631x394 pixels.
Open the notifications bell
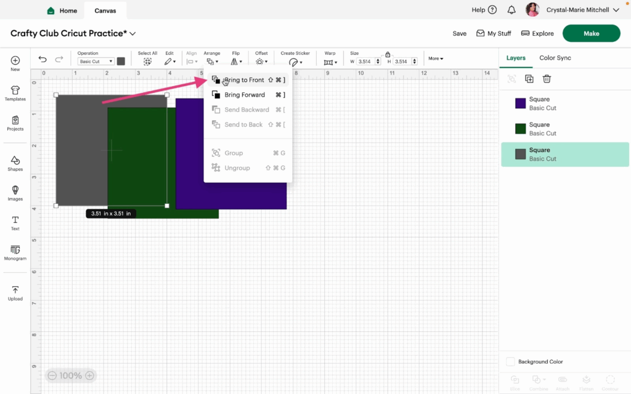511,10
